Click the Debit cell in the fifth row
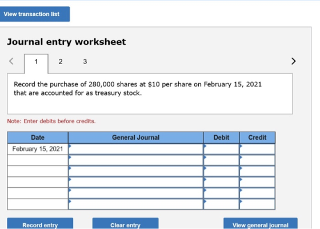The width and height of the screenshot is (320, 229). (221, 193)
